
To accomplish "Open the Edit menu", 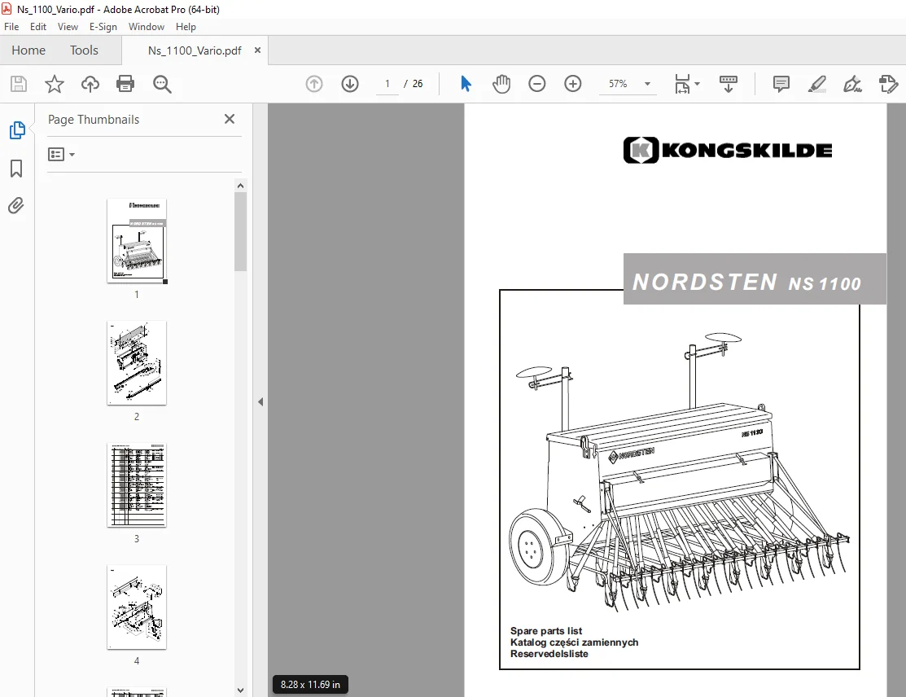I will pos(38,27).
